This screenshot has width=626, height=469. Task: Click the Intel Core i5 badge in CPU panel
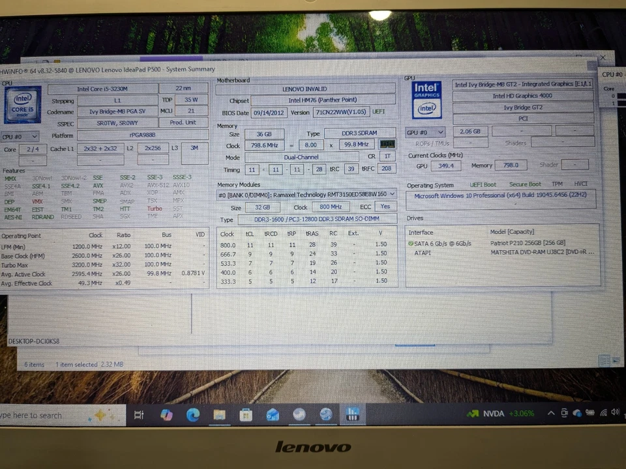(22, 106)
